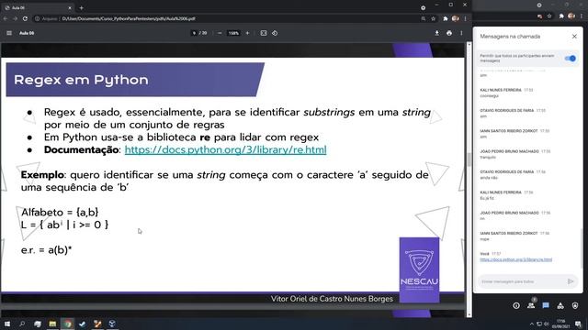Open Extensions icon in Meet browser window
The image size is (588, 330).
pos(561,16)
